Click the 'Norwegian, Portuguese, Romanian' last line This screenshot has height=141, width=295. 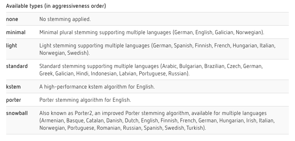123,128
